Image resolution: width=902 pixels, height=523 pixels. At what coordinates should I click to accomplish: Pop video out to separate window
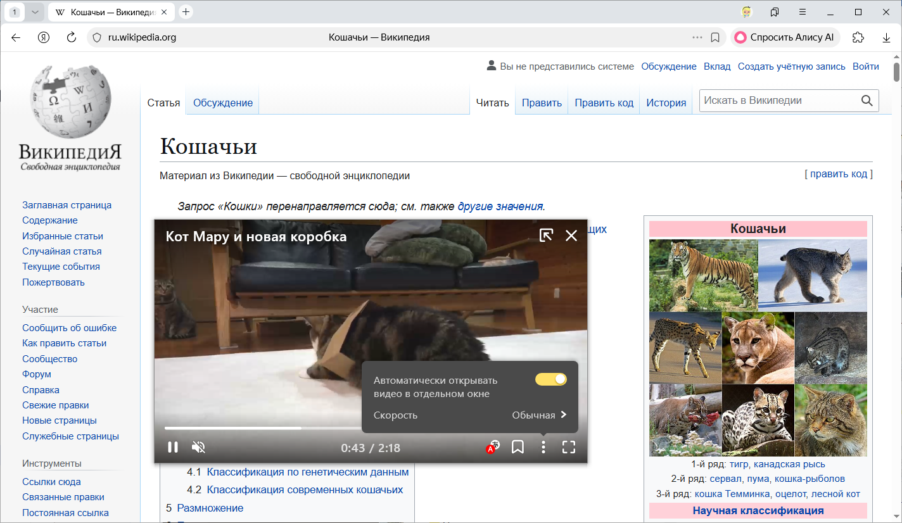click(545, 236)
